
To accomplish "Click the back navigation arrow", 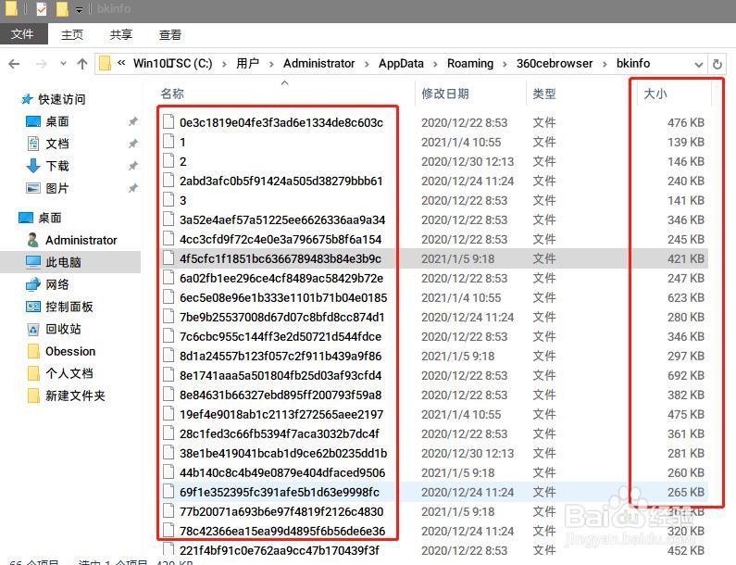I will pyautogui.click(x=14, y=64).
